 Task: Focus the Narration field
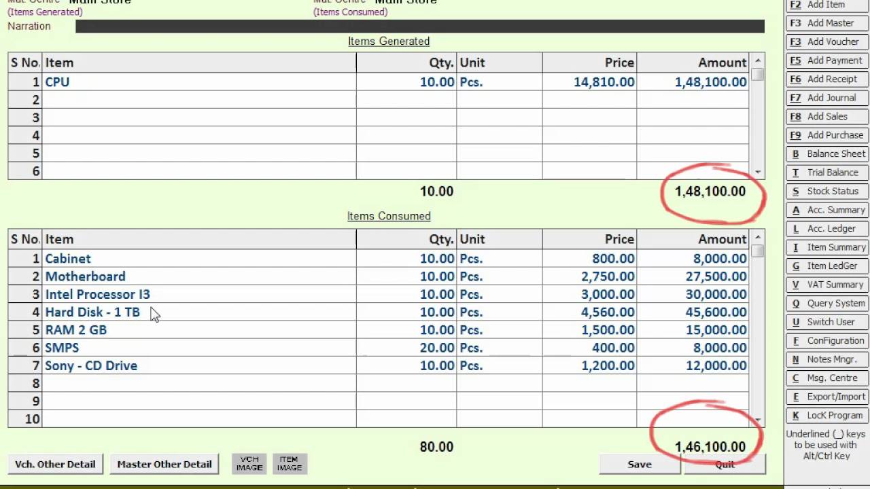pyautogui.click(x=420, y=26)
